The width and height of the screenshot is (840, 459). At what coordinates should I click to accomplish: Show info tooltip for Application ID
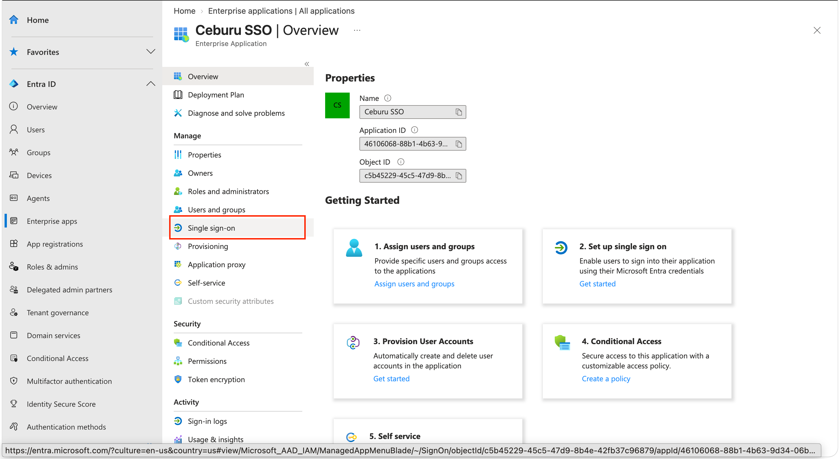tap(415, 130)
